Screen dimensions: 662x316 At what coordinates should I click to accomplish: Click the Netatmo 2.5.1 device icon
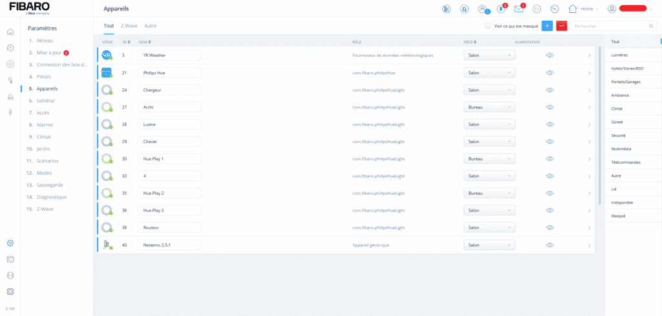click(107, 244)
